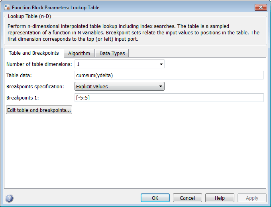Click the Lookup Table (n-D) heading
Viewport: 271px width, 207px height.
29,16
